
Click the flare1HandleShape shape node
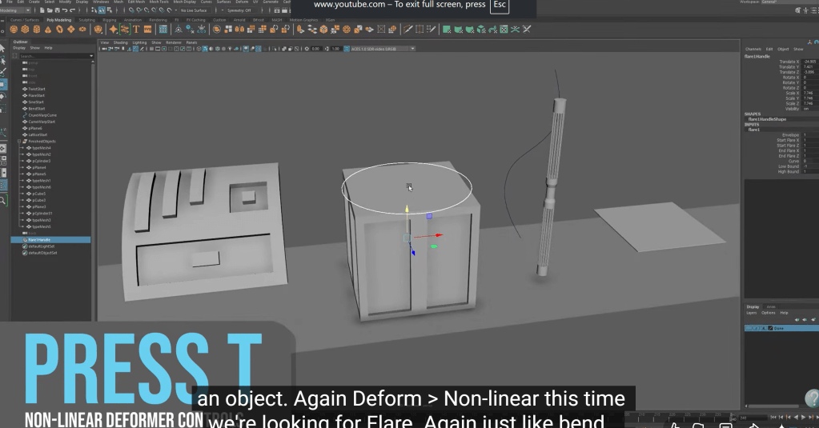click(x=767, y=119)
